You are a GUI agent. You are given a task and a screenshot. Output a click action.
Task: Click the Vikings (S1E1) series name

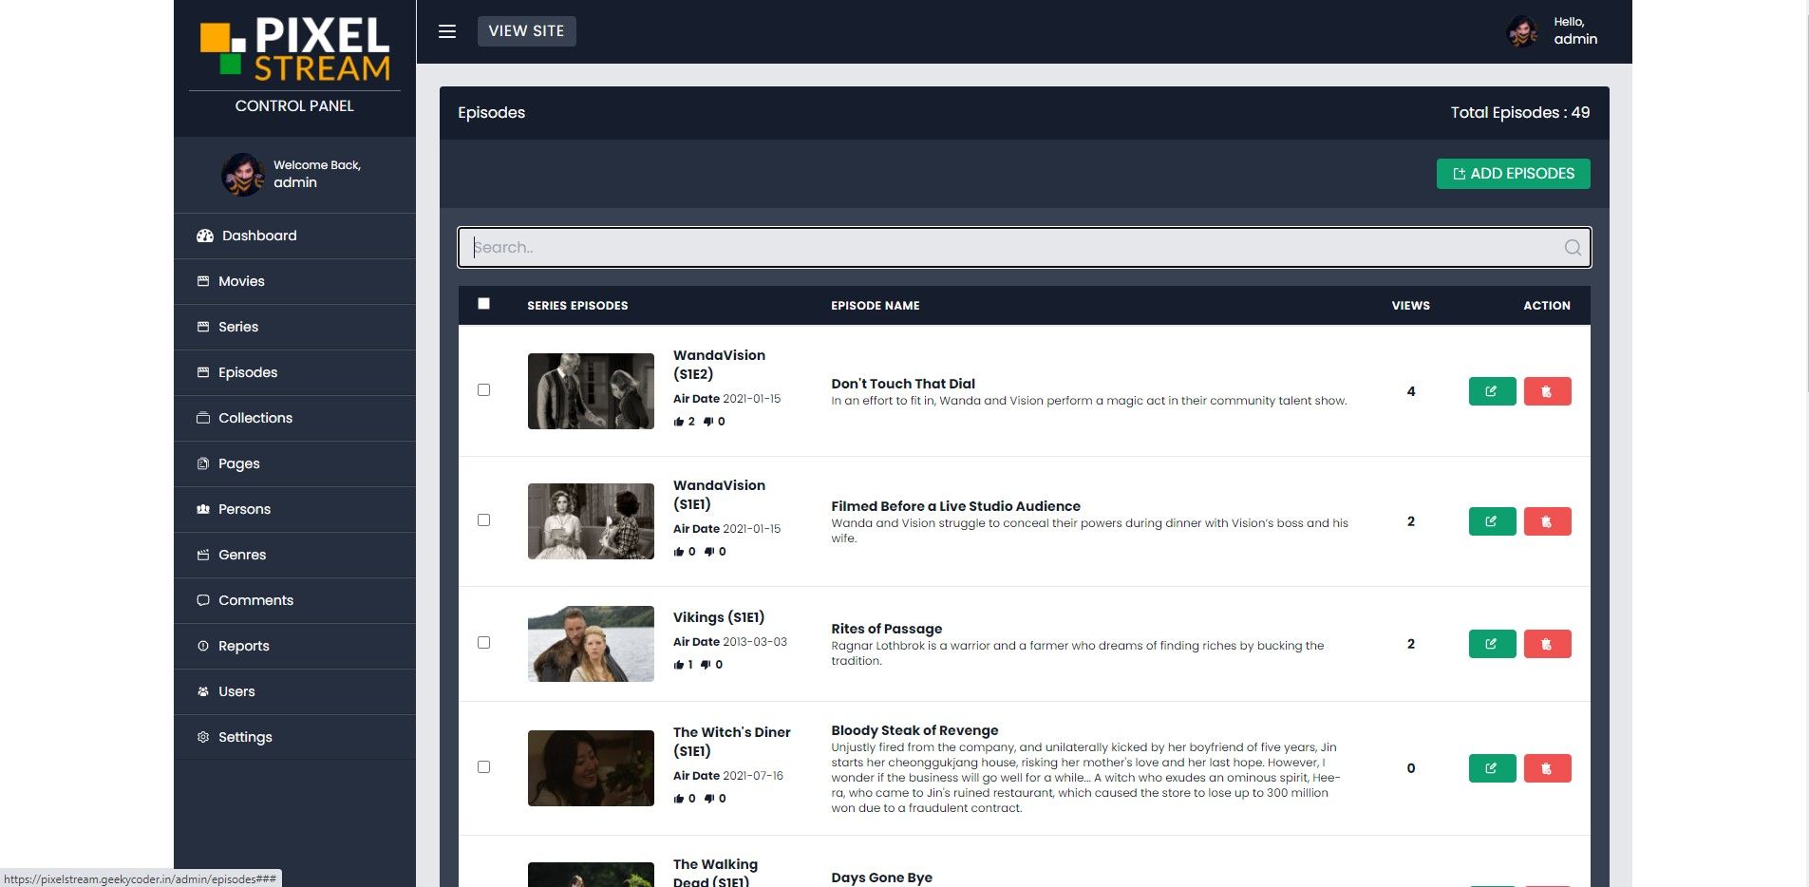pos(719,617)
